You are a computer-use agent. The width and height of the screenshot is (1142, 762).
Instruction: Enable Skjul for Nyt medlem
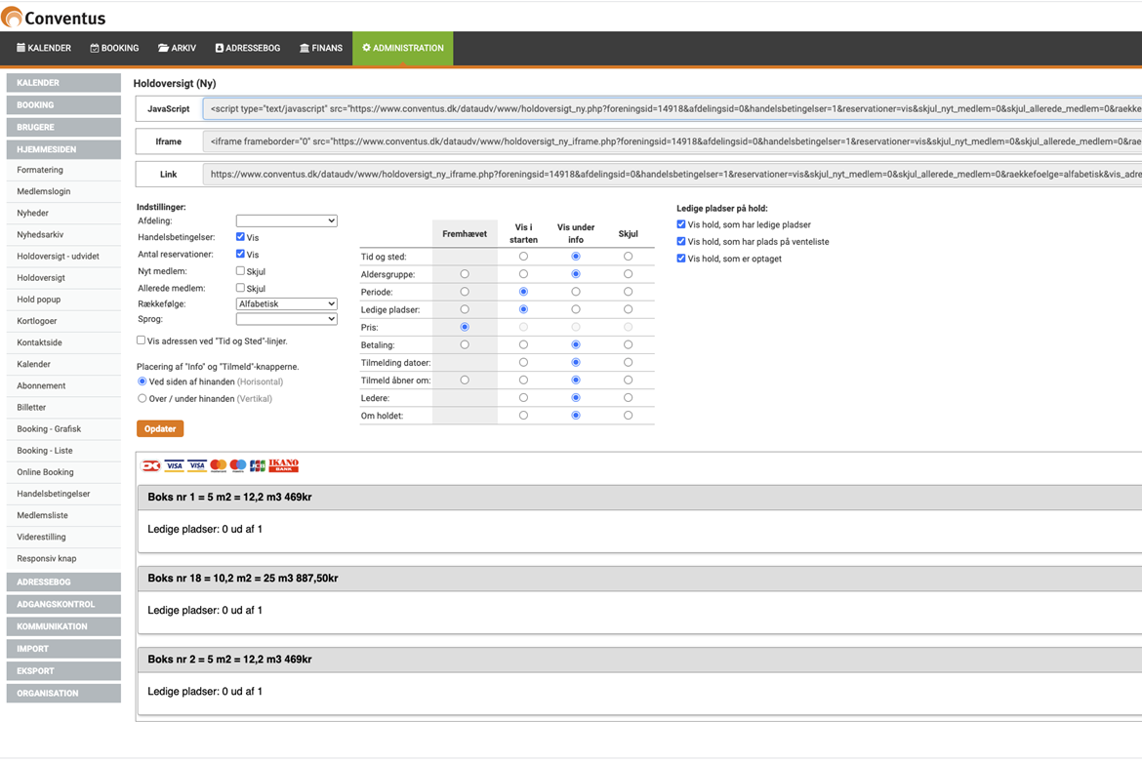240,271
